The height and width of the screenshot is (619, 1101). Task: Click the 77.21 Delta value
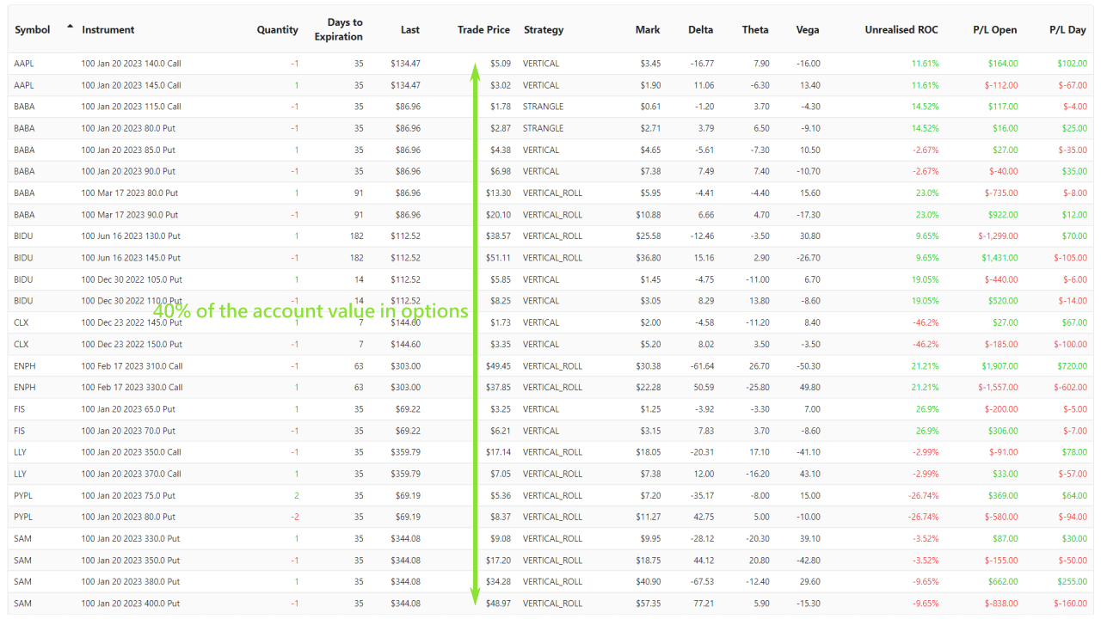[x=704, y=604]
